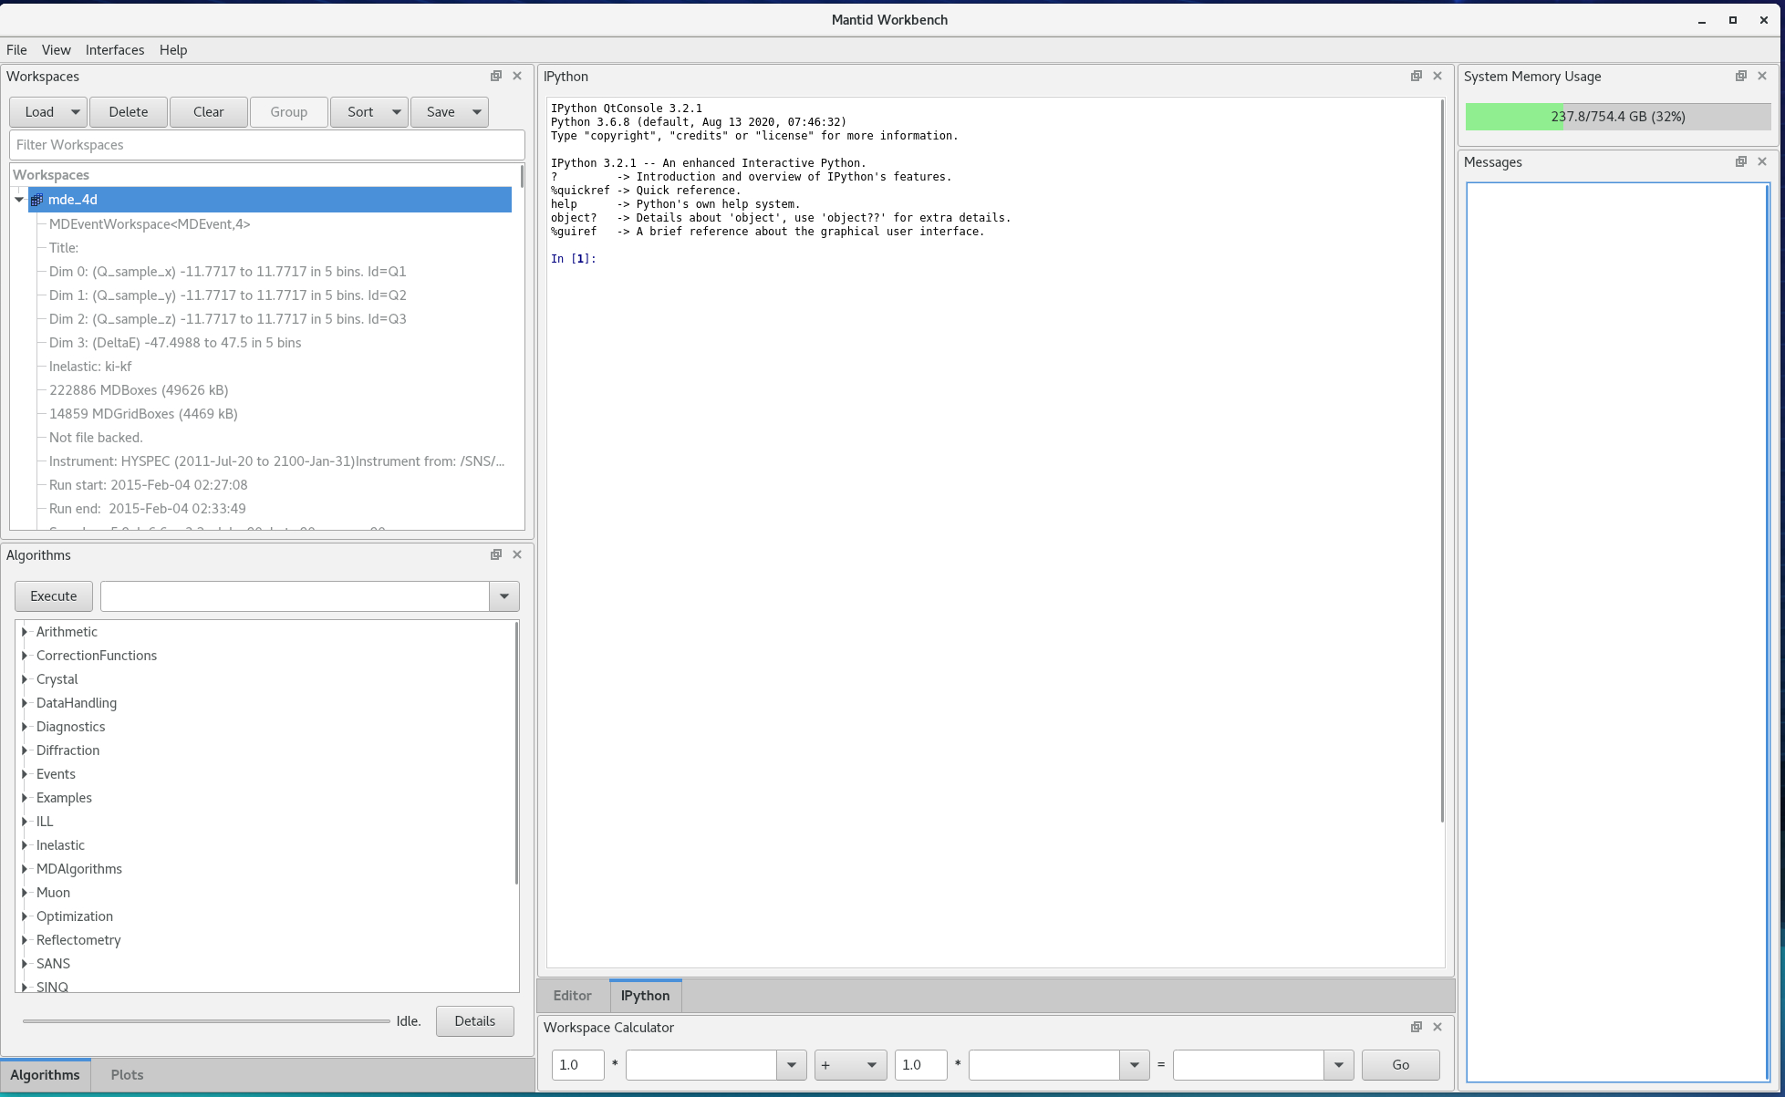Open algorithm progress Details
This screenshot has width=1785, height=1097.
(x=475, y=1021)
